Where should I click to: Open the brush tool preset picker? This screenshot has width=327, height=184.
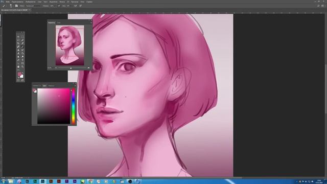click(x=4, y=6)
